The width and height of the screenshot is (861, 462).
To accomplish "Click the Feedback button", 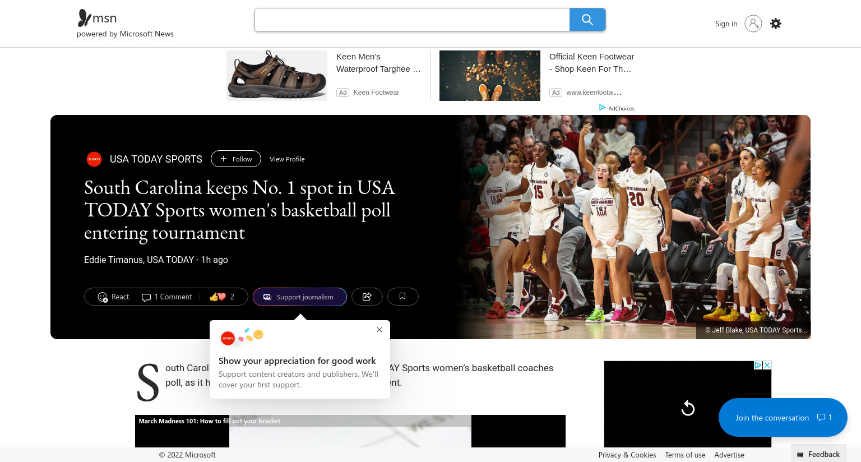I will coord(818,454).
